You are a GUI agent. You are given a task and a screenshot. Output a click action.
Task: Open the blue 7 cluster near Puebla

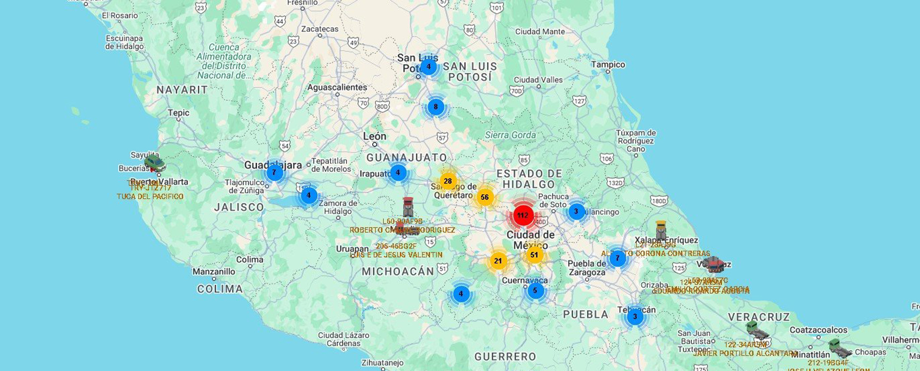(617, 258)
